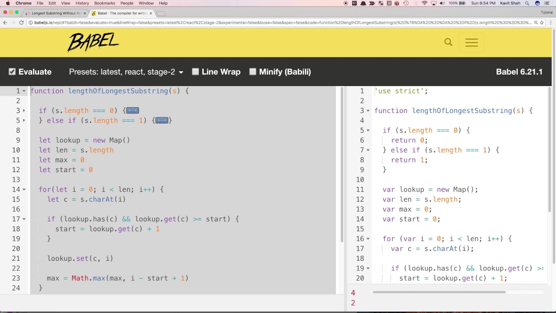Open the File menu

pos(40,3)
